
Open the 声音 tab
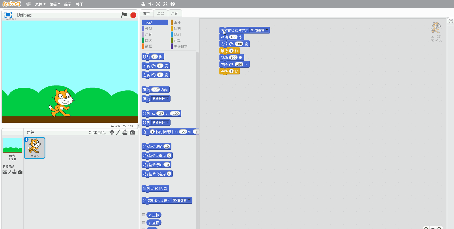coord(175,13)
